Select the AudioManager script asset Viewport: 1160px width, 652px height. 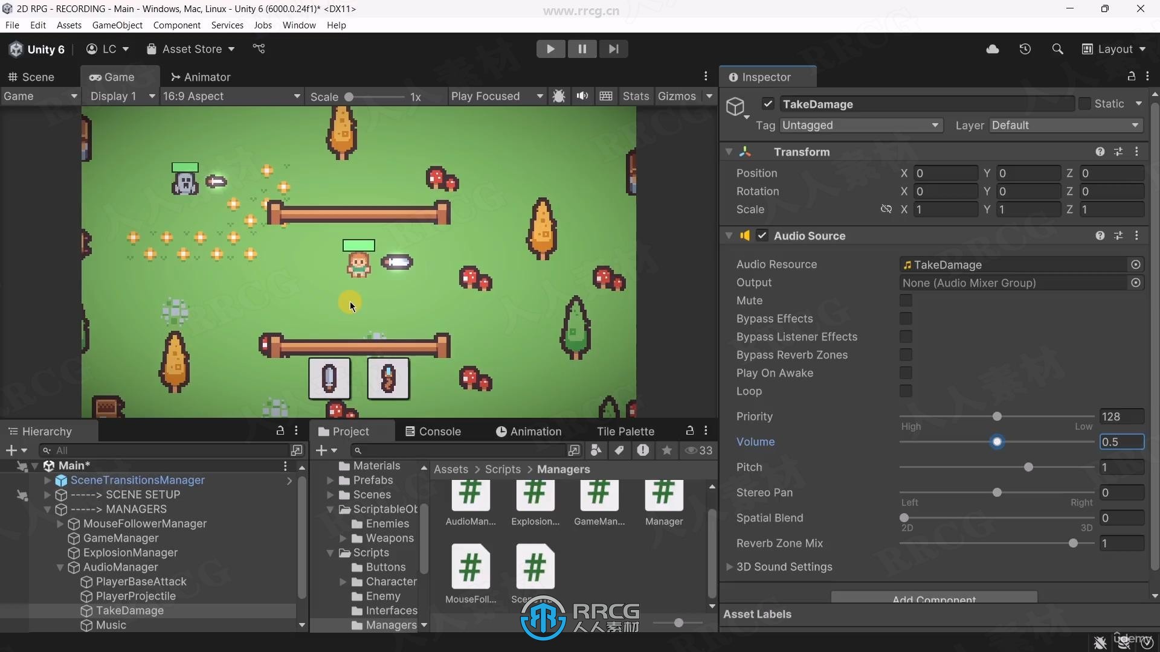pos(471,503)
